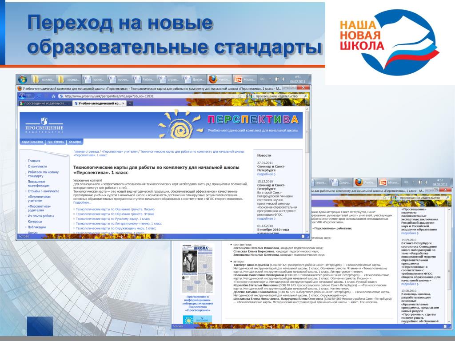Viewport: 455px width, 341px height.
Task: Click PowerPoint 'Micros...' button in lower taskbar
Action: [389, 182]
